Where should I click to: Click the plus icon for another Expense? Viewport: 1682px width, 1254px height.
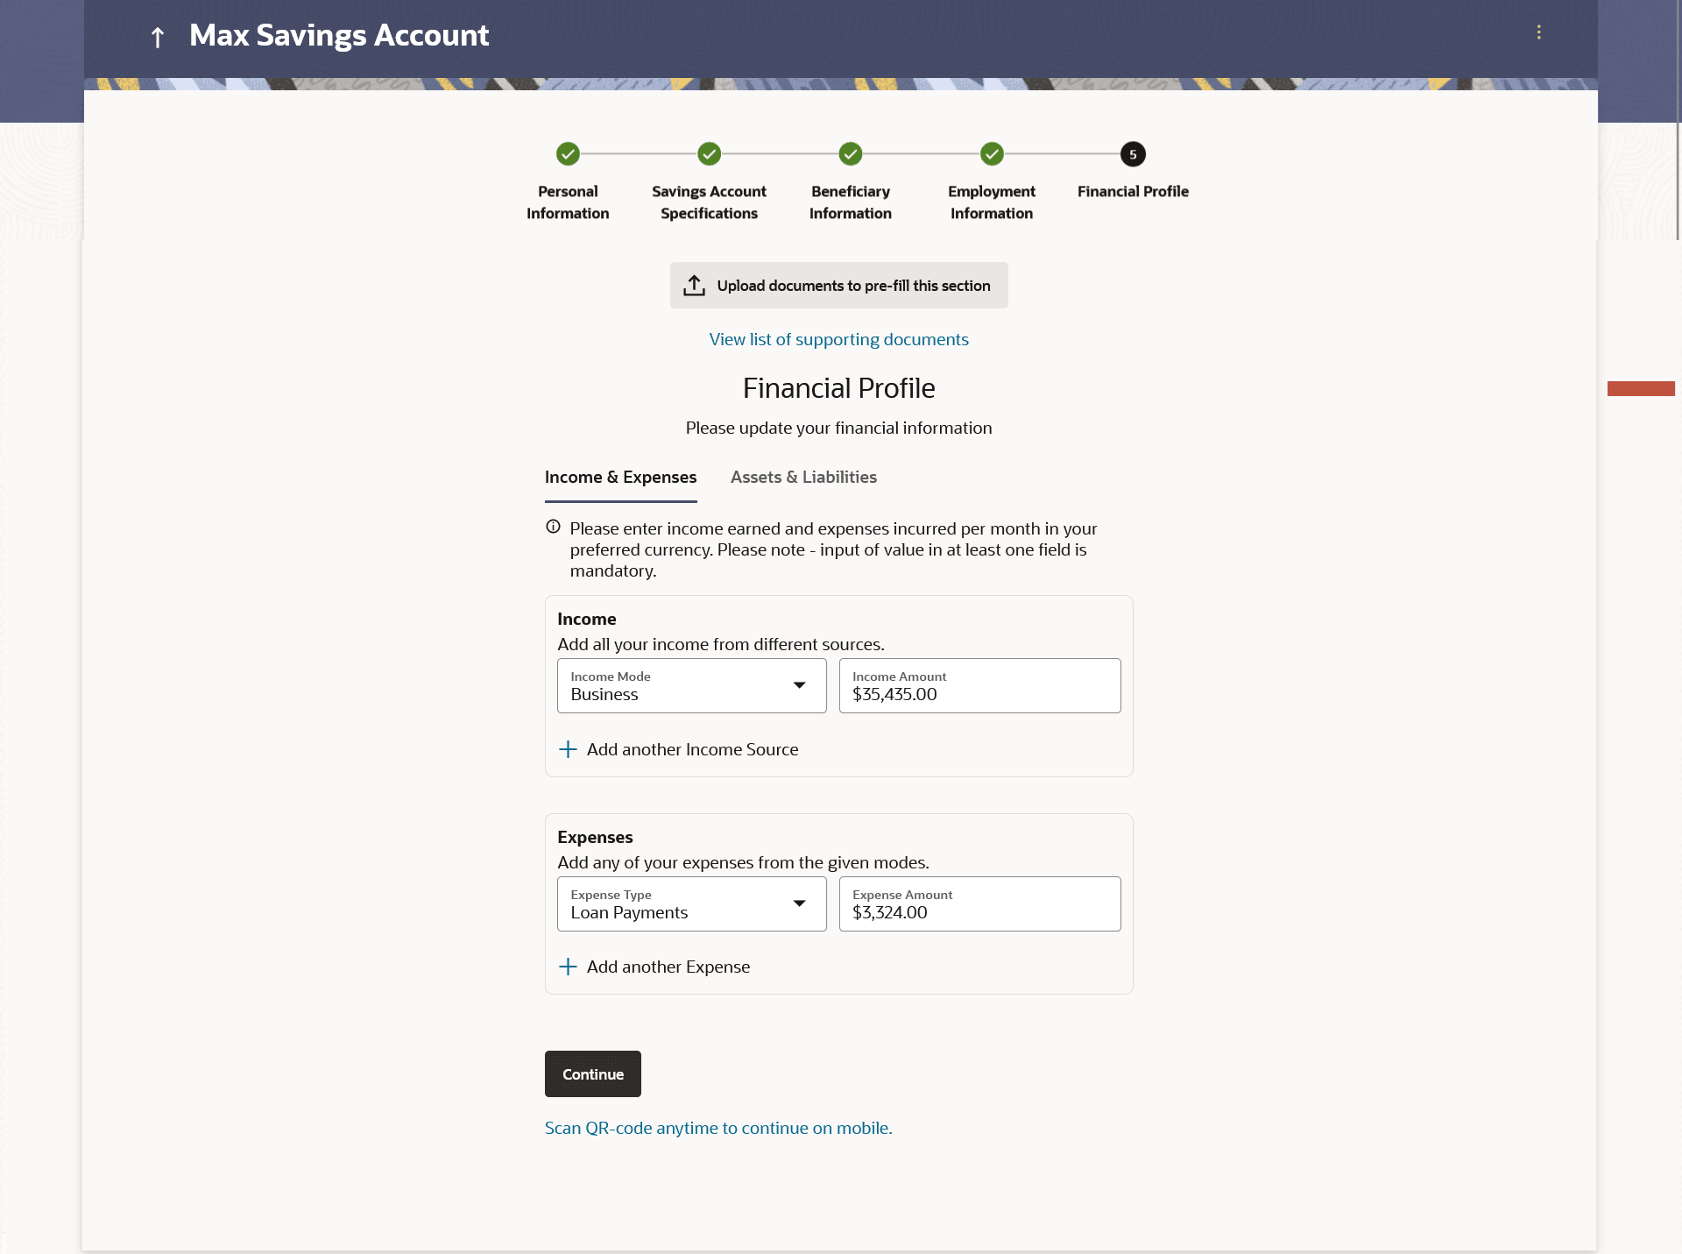tap(568, 967)
